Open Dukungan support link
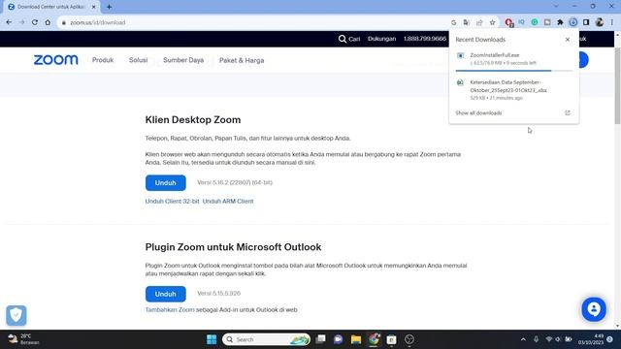 coord(381,39)
